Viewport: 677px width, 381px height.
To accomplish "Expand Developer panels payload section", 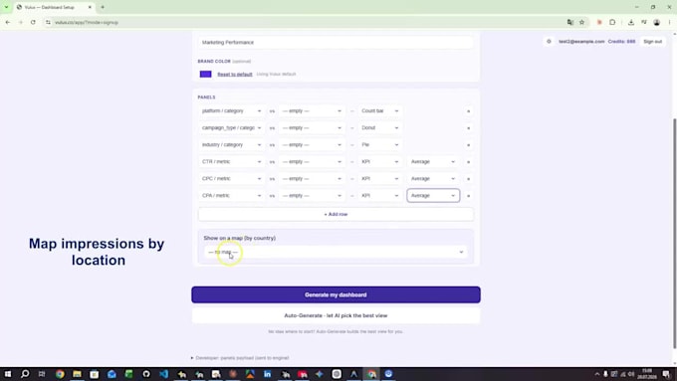I will [240, 358].
